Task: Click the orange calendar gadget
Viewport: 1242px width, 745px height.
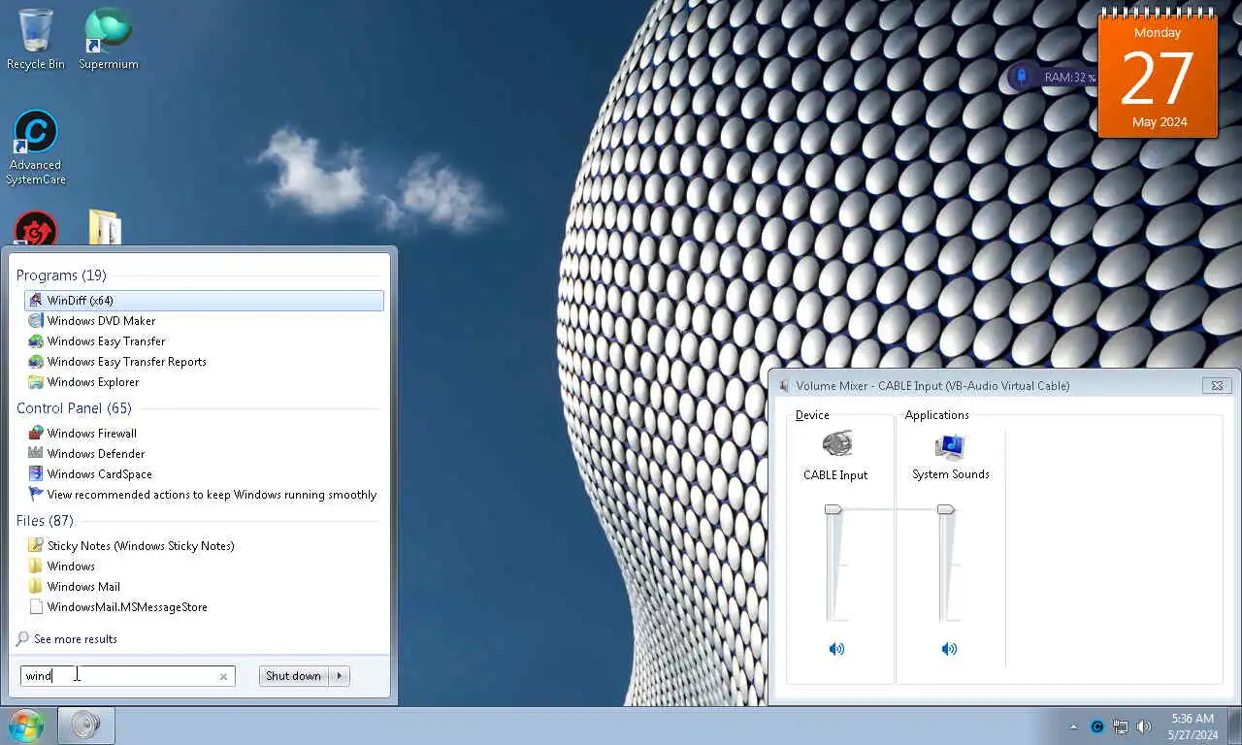Action: 1158,75
